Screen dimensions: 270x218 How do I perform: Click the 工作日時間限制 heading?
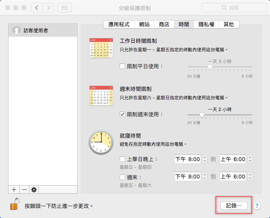[x=138, y=41]
